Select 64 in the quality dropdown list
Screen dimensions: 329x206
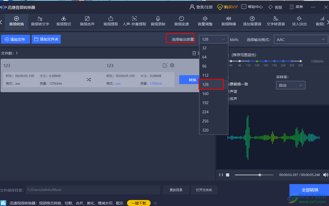214,57
